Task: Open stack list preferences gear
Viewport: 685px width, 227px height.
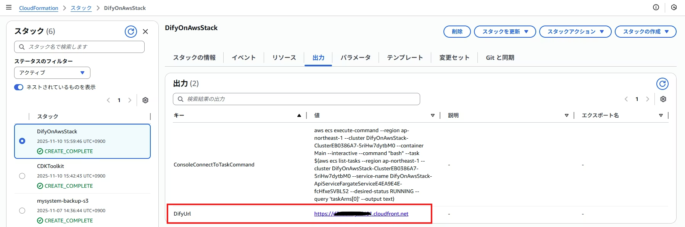Action: click(145, 100)
